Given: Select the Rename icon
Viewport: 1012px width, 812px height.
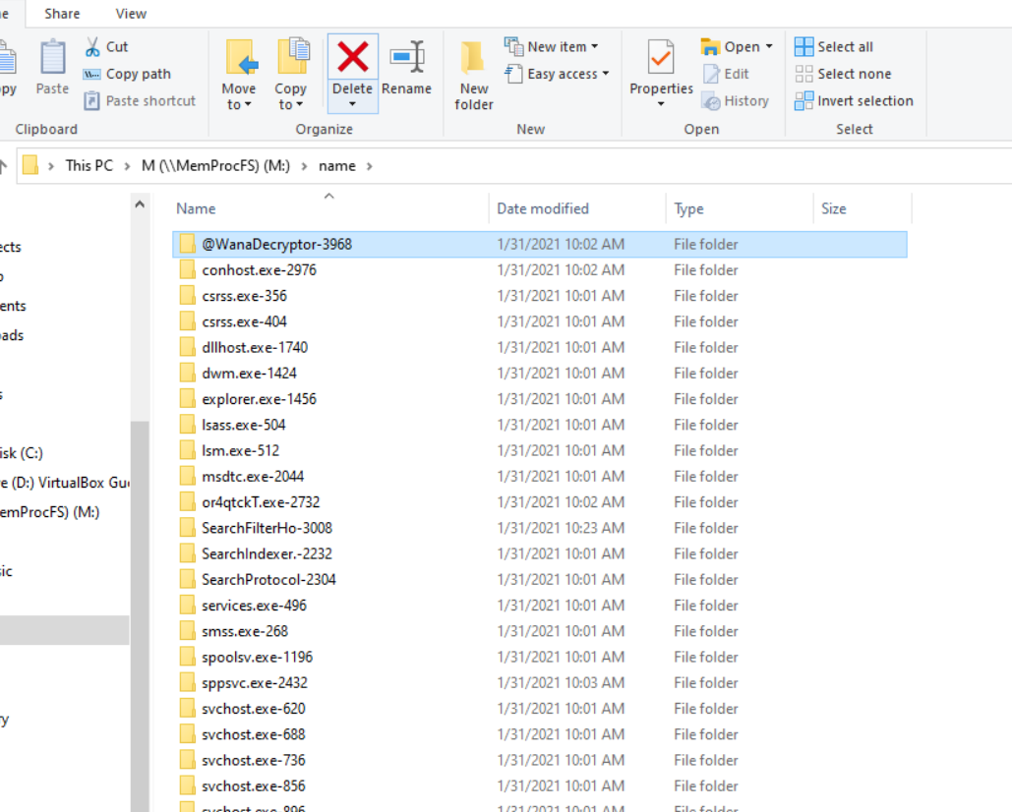Looking at the screenshot, I should click(408, 64).
